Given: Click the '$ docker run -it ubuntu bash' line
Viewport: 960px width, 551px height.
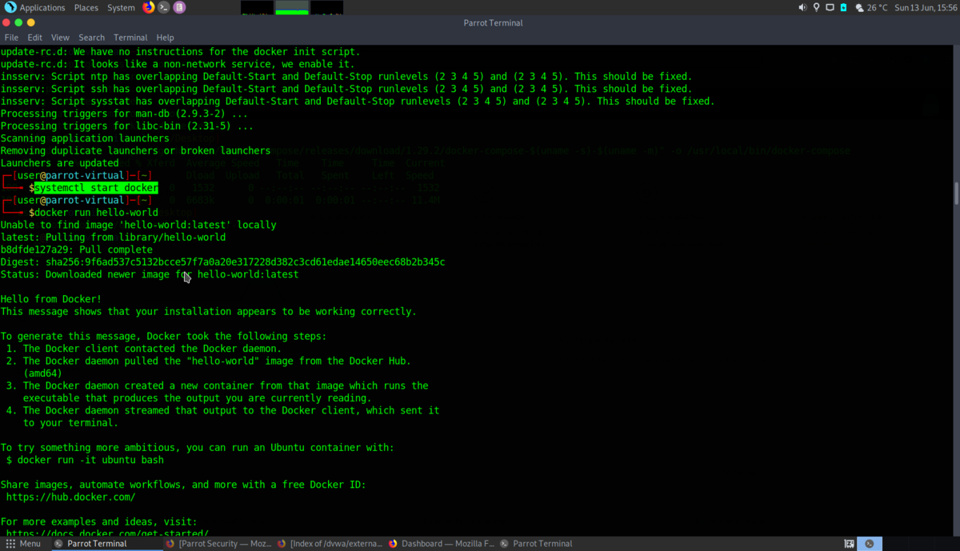Looking at the screenshot, I should pyautogui.click(x=85, y=460).
